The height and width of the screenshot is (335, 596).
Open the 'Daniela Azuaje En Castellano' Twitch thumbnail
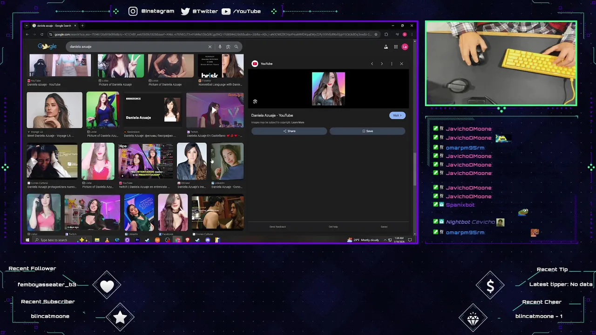pyautogui.click(x=215, y=110)
